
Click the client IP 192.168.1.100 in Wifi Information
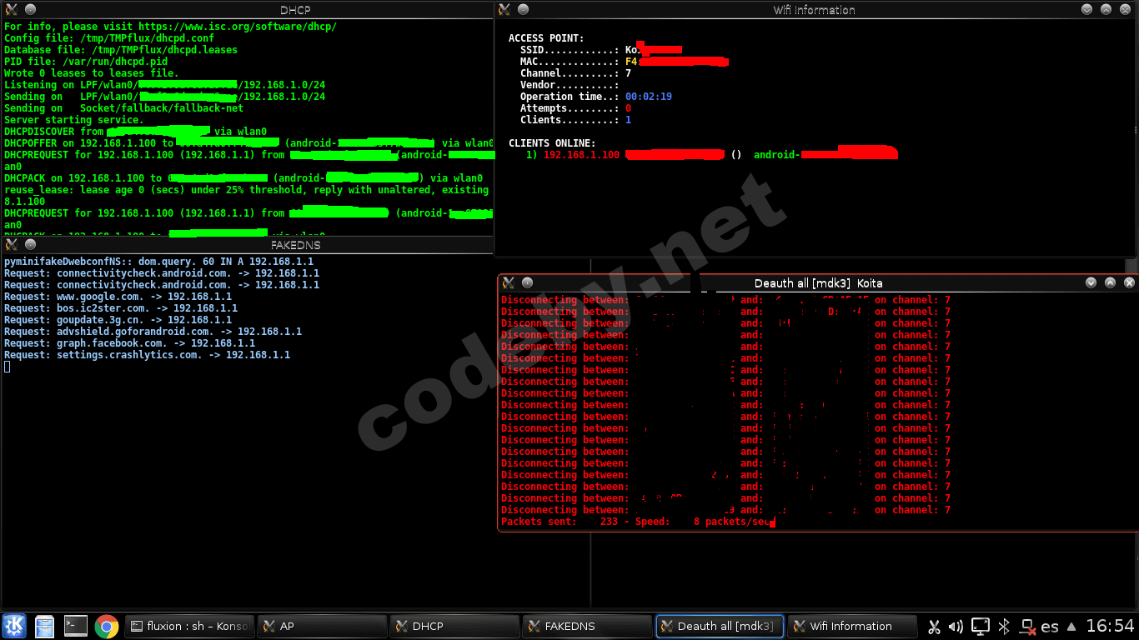[x=581, y=155]
